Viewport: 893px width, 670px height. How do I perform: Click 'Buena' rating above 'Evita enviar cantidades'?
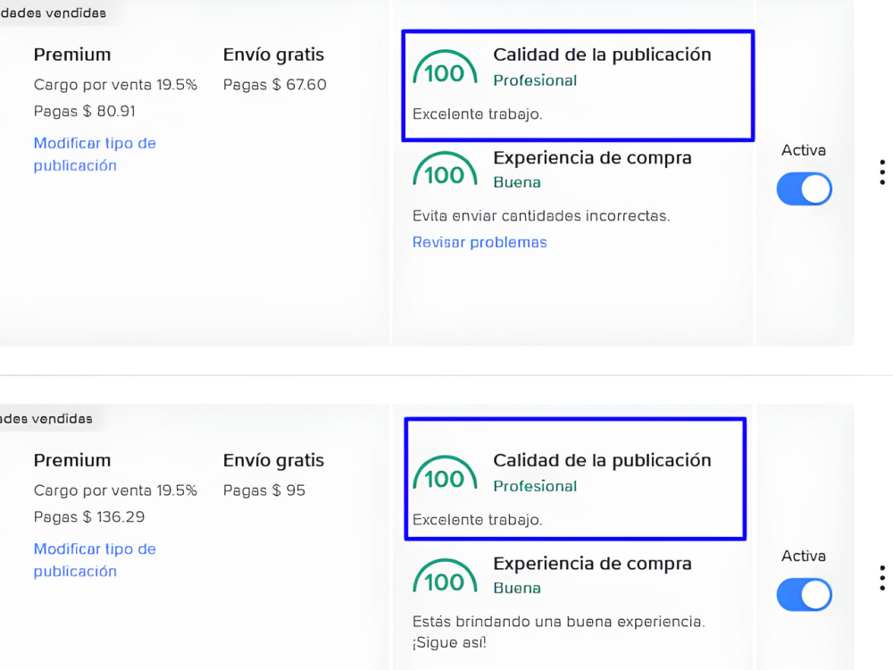click(516, 182)
